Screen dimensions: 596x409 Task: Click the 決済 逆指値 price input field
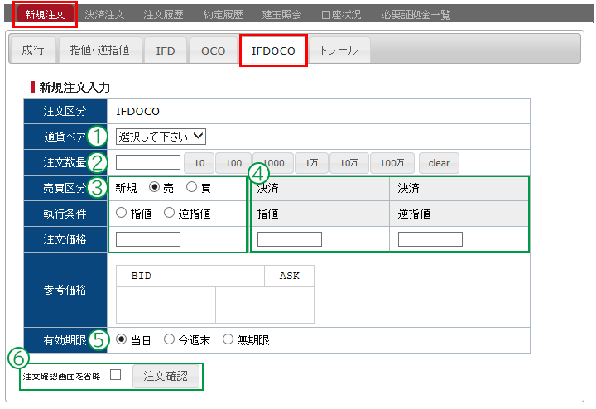pos(430,239)
